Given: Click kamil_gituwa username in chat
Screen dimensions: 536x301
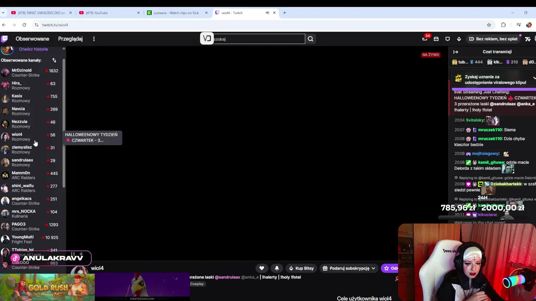Looking at the screenshot, I should 491,162.
